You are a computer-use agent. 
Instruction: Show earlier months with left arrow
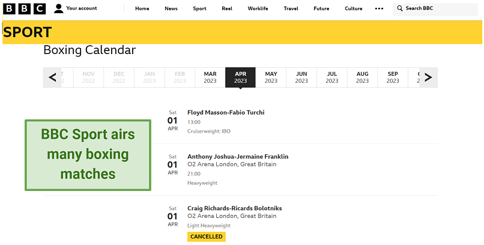52,77
